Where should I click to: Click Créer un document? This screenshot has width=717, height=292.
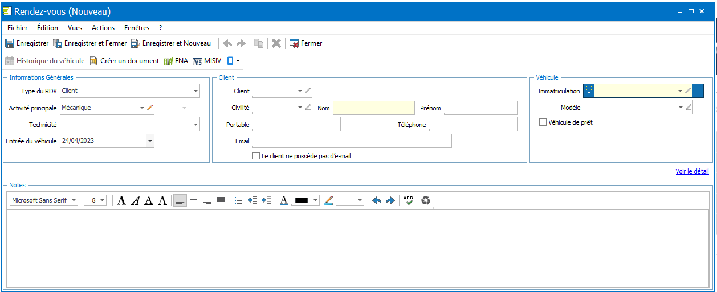point(124,61)
